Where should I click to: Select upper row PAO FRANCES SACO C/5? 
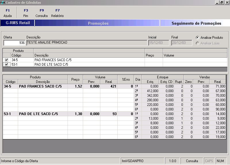point(115,60)
